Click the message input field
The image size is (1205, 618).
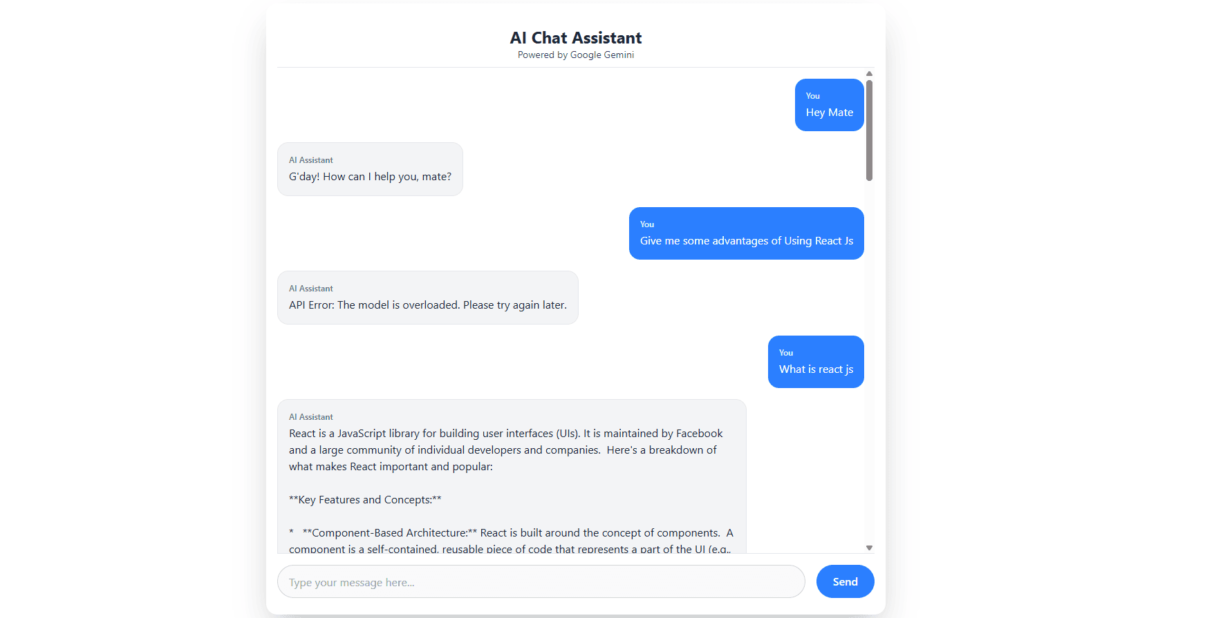pyautogui.click(x=541, y=581)
